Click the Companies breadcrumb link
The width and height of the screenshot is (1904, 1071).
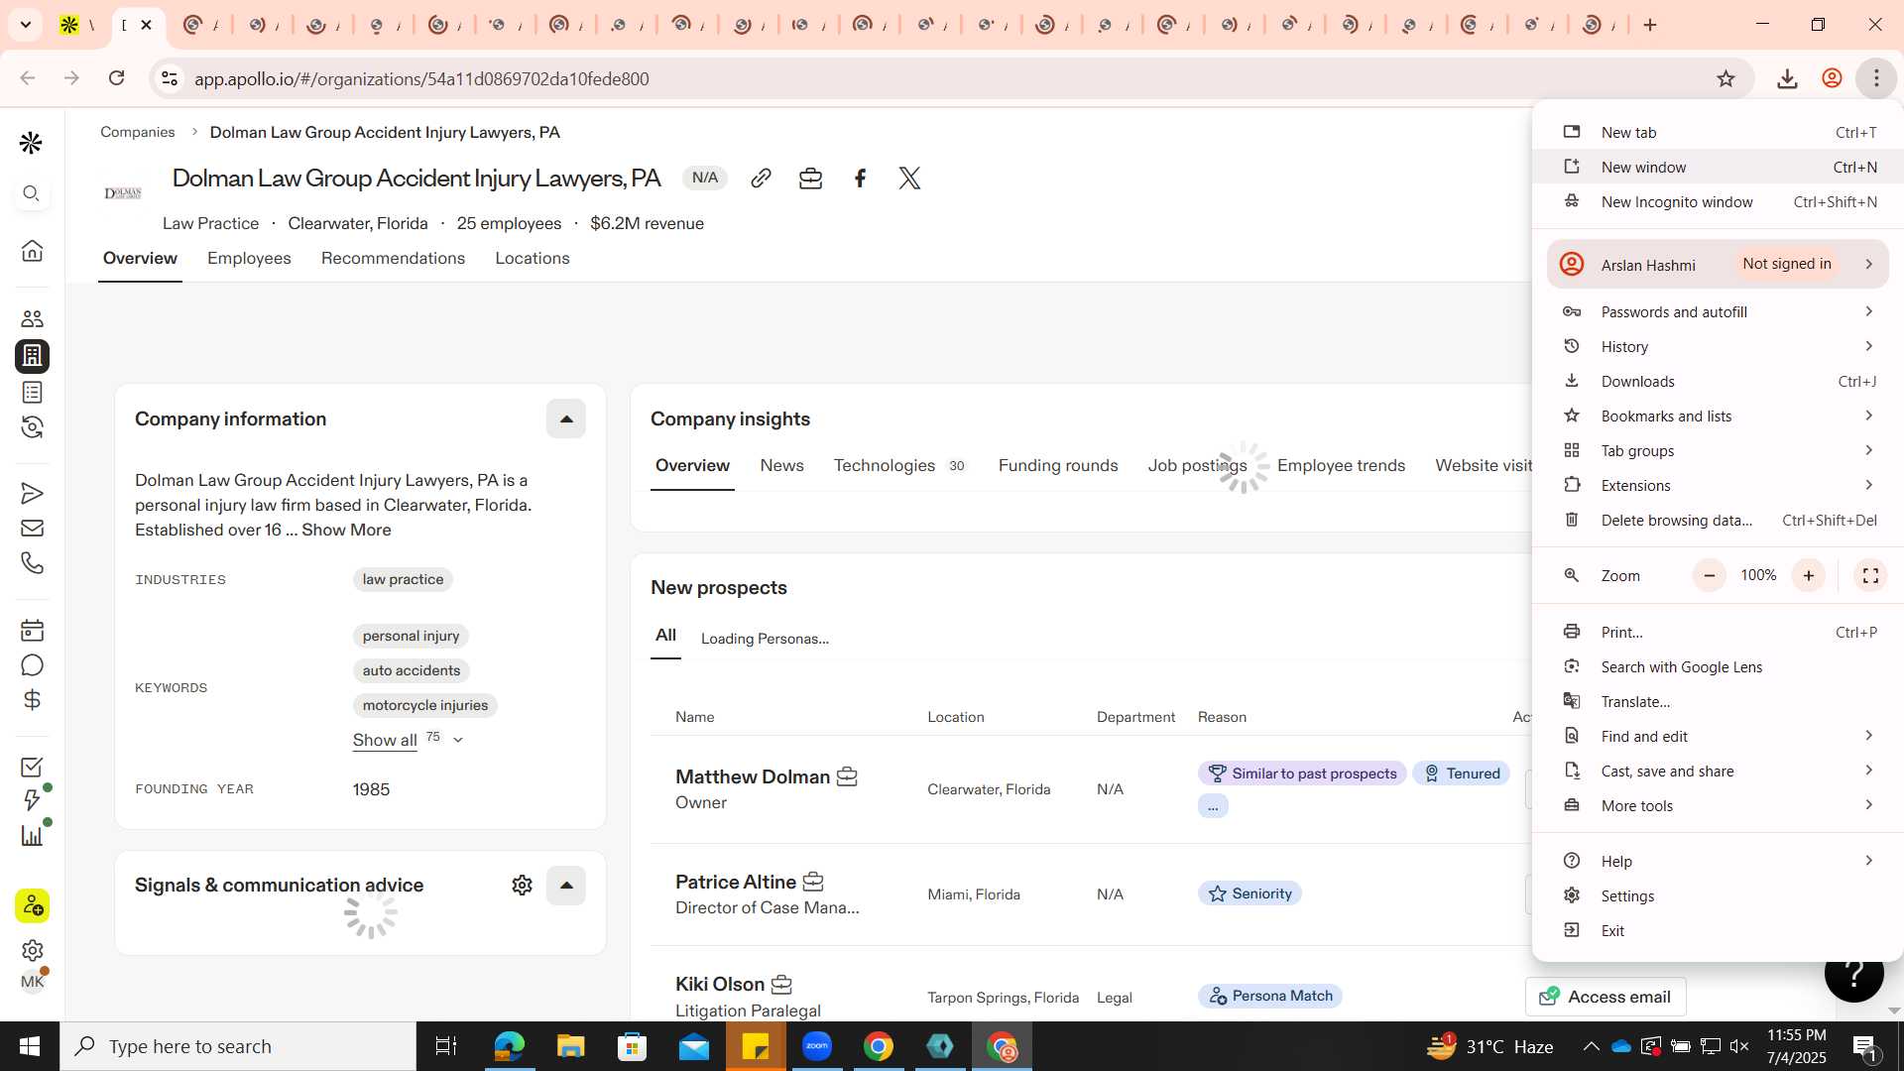pyautogui.click(x=138, y=132)
